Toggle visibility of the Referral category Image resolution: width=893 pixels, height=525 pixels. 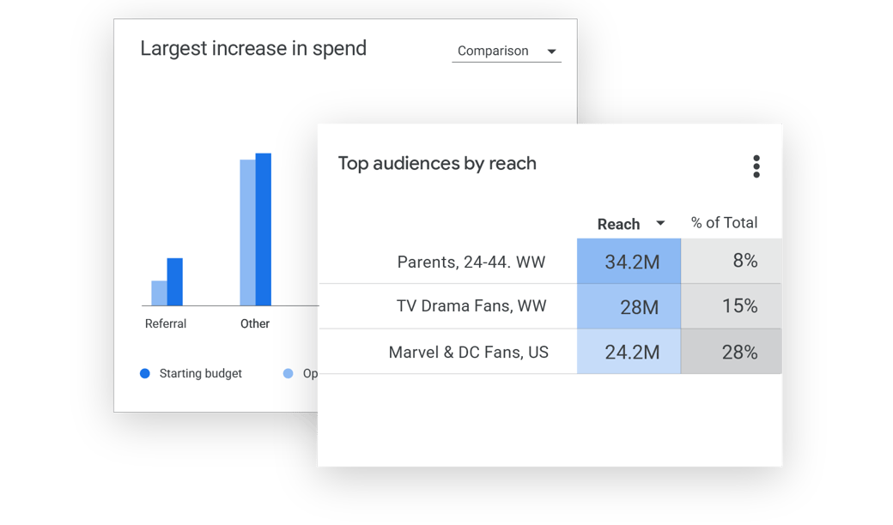click(165, 323)
